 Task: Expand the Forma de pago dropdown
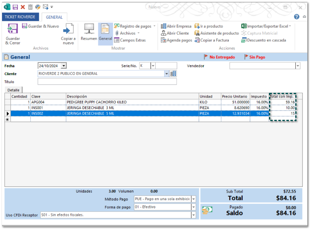pos(194,207)
